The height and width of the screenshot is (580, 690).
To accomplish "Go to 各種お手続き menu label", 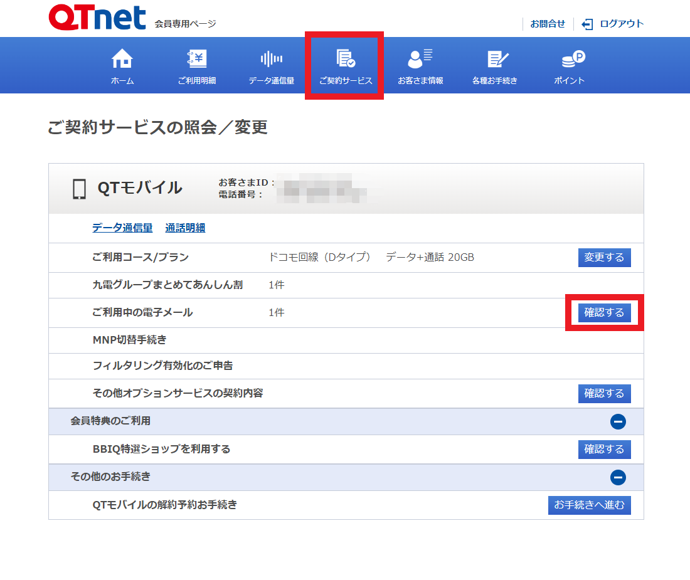I will 495,81.
